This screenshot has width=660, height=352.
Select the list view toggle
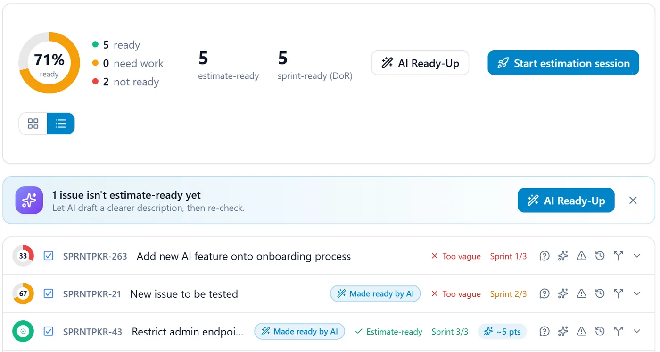[61, 124]
